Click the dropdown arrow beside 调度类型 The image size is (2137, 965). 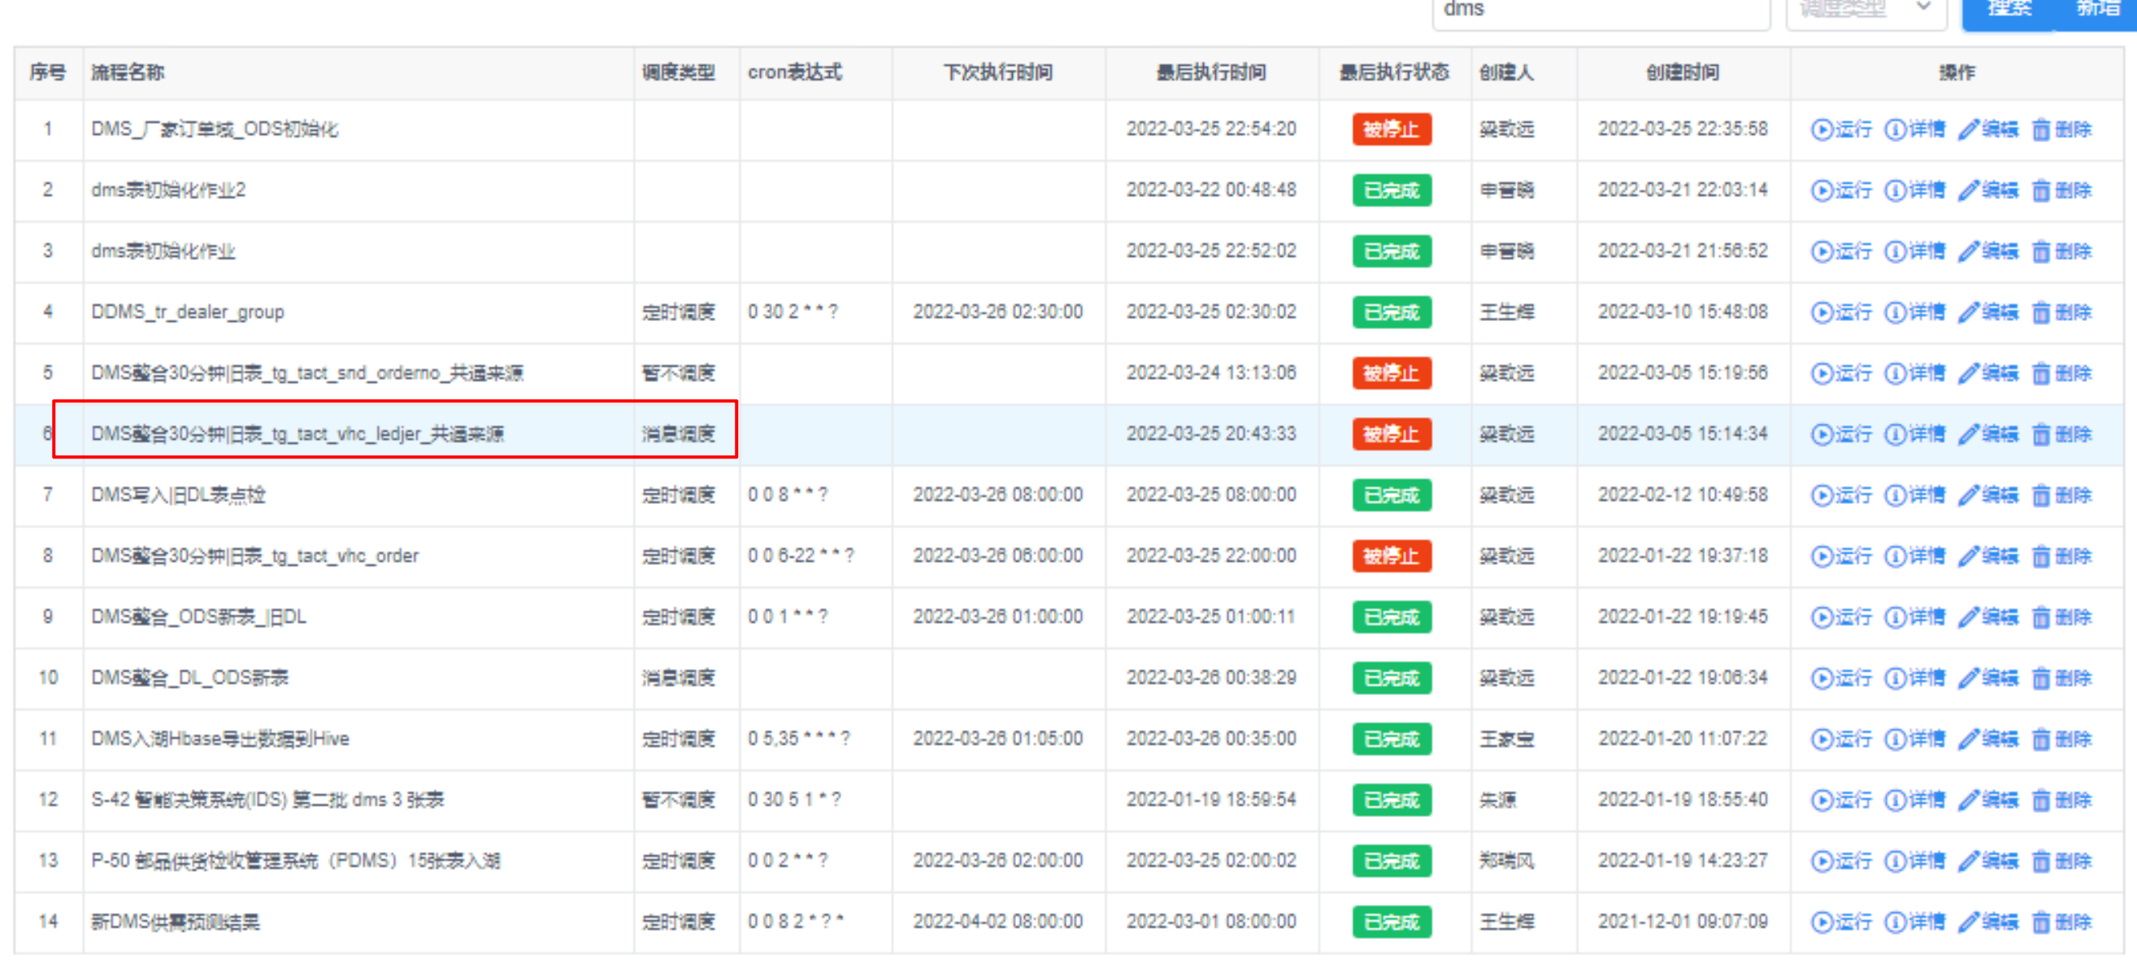point(1924,8)
